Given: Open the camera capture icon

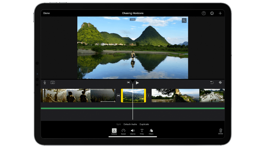Looking at the screenshot, I should pyautogui.click(x=53, y=82).
